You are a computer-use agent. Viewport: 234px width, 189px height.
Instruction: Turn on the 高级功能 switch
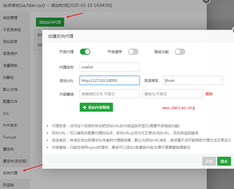click(180, 52)
